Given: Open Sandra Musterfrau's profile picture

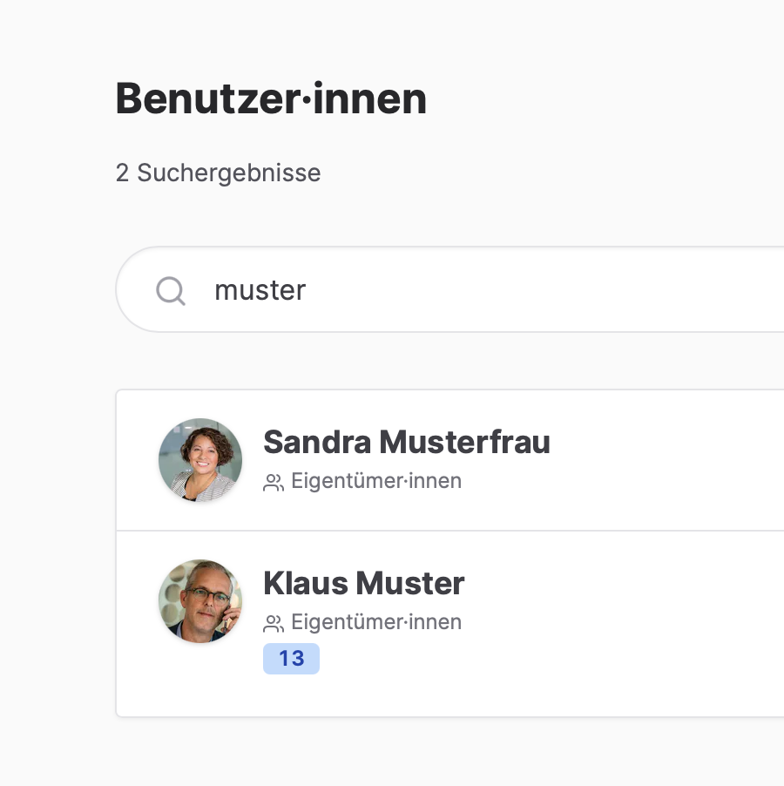Looking at the screenshot, I should [200, 460].
